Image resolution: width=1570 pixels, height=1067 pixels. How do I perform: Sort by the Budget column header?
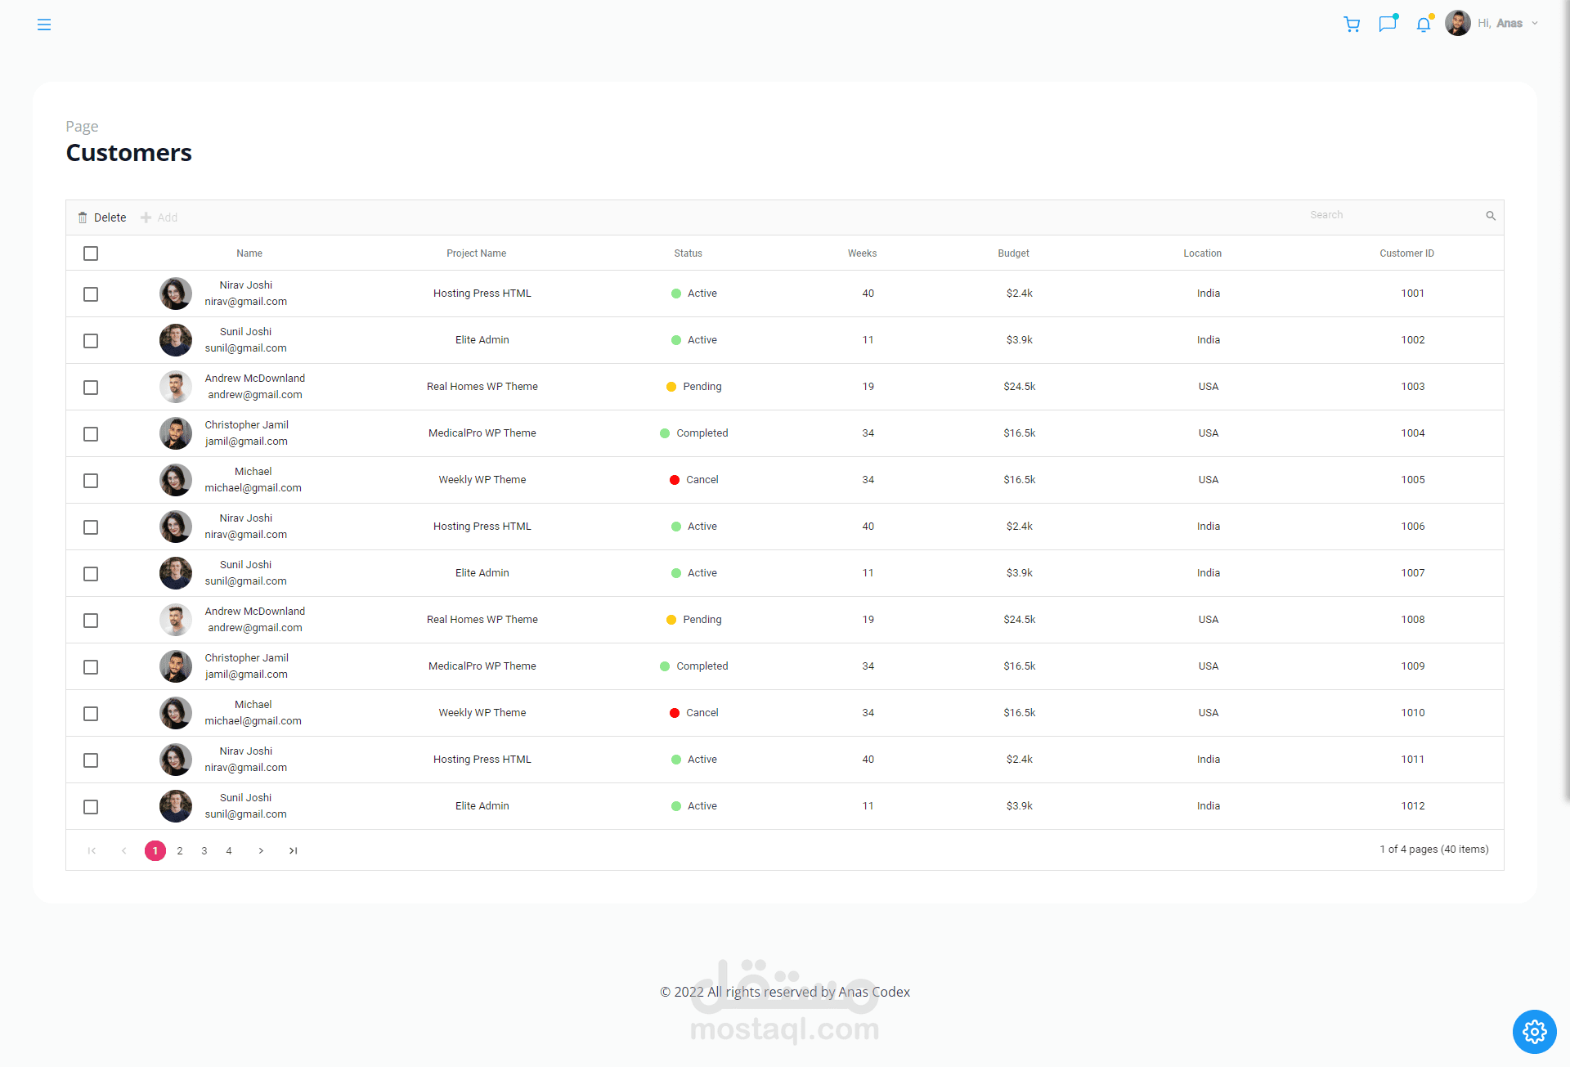[1013, 253]
